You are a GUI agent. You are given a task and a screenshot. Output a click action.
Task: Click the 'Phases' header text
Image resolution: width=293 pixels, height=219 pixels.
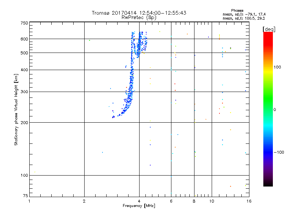(x=237, y=11)
